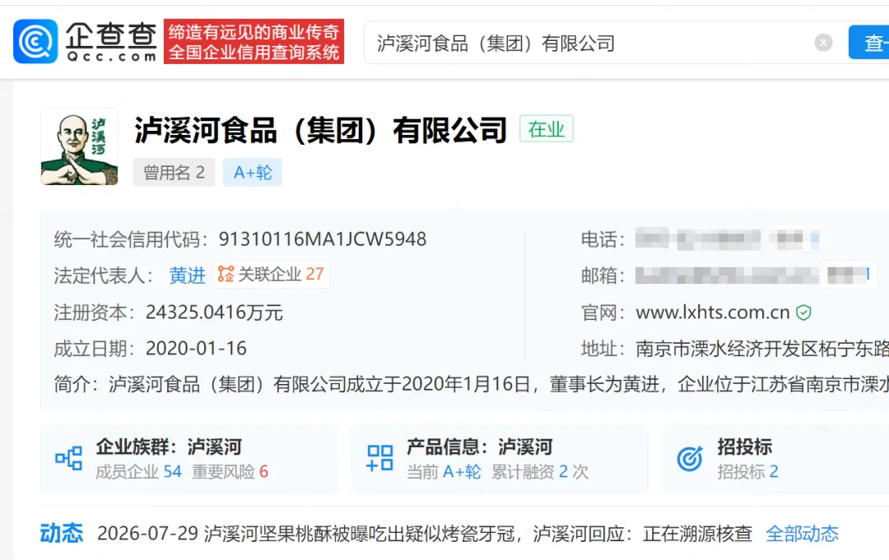889x560 pixels.
Task: Read the company 简介 description
Action: pos(471,385)
